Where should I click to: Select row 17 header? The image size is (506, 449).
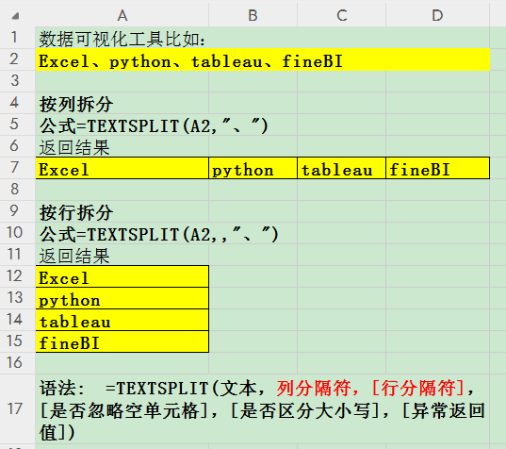[x=17, y=409]
